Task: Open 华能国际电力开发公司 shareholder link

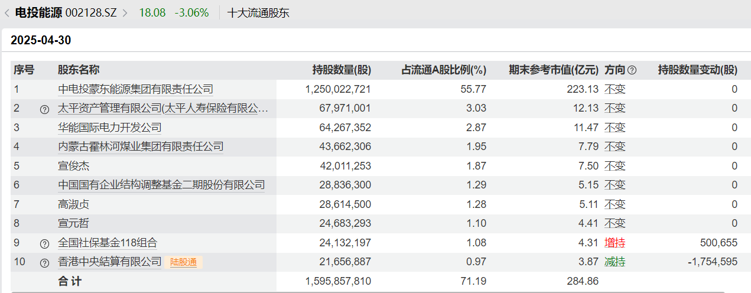Action: pos(109,128)
